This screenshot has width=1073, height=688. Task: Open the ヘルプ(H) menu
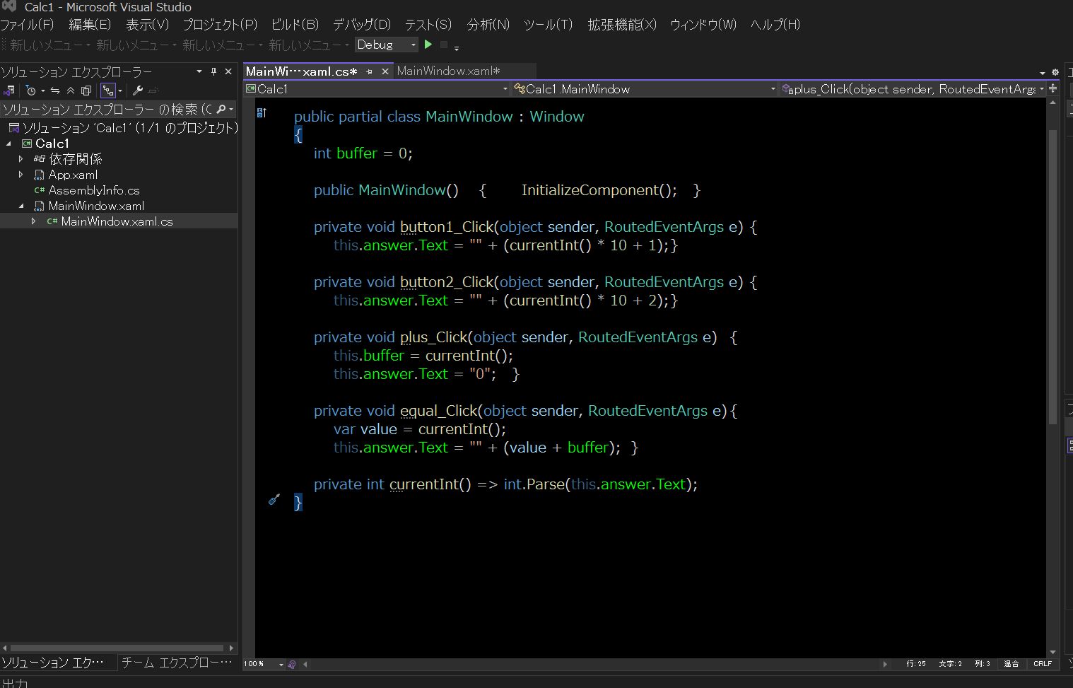775,25
